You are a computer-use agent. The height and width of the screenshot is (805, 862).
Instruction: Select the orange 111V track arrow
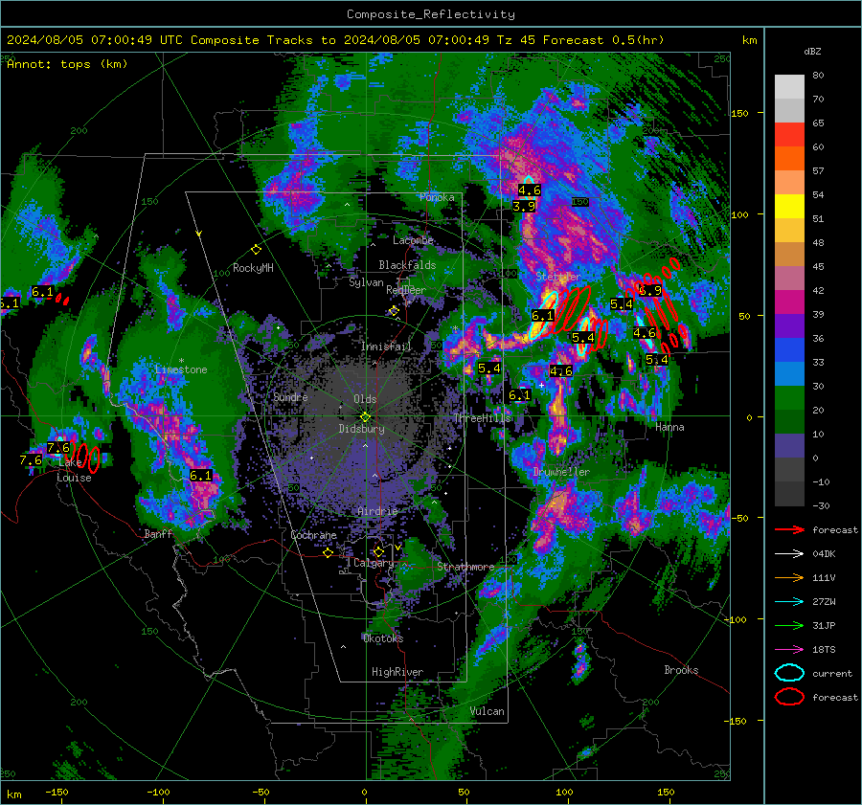click(x=789, y=577)
